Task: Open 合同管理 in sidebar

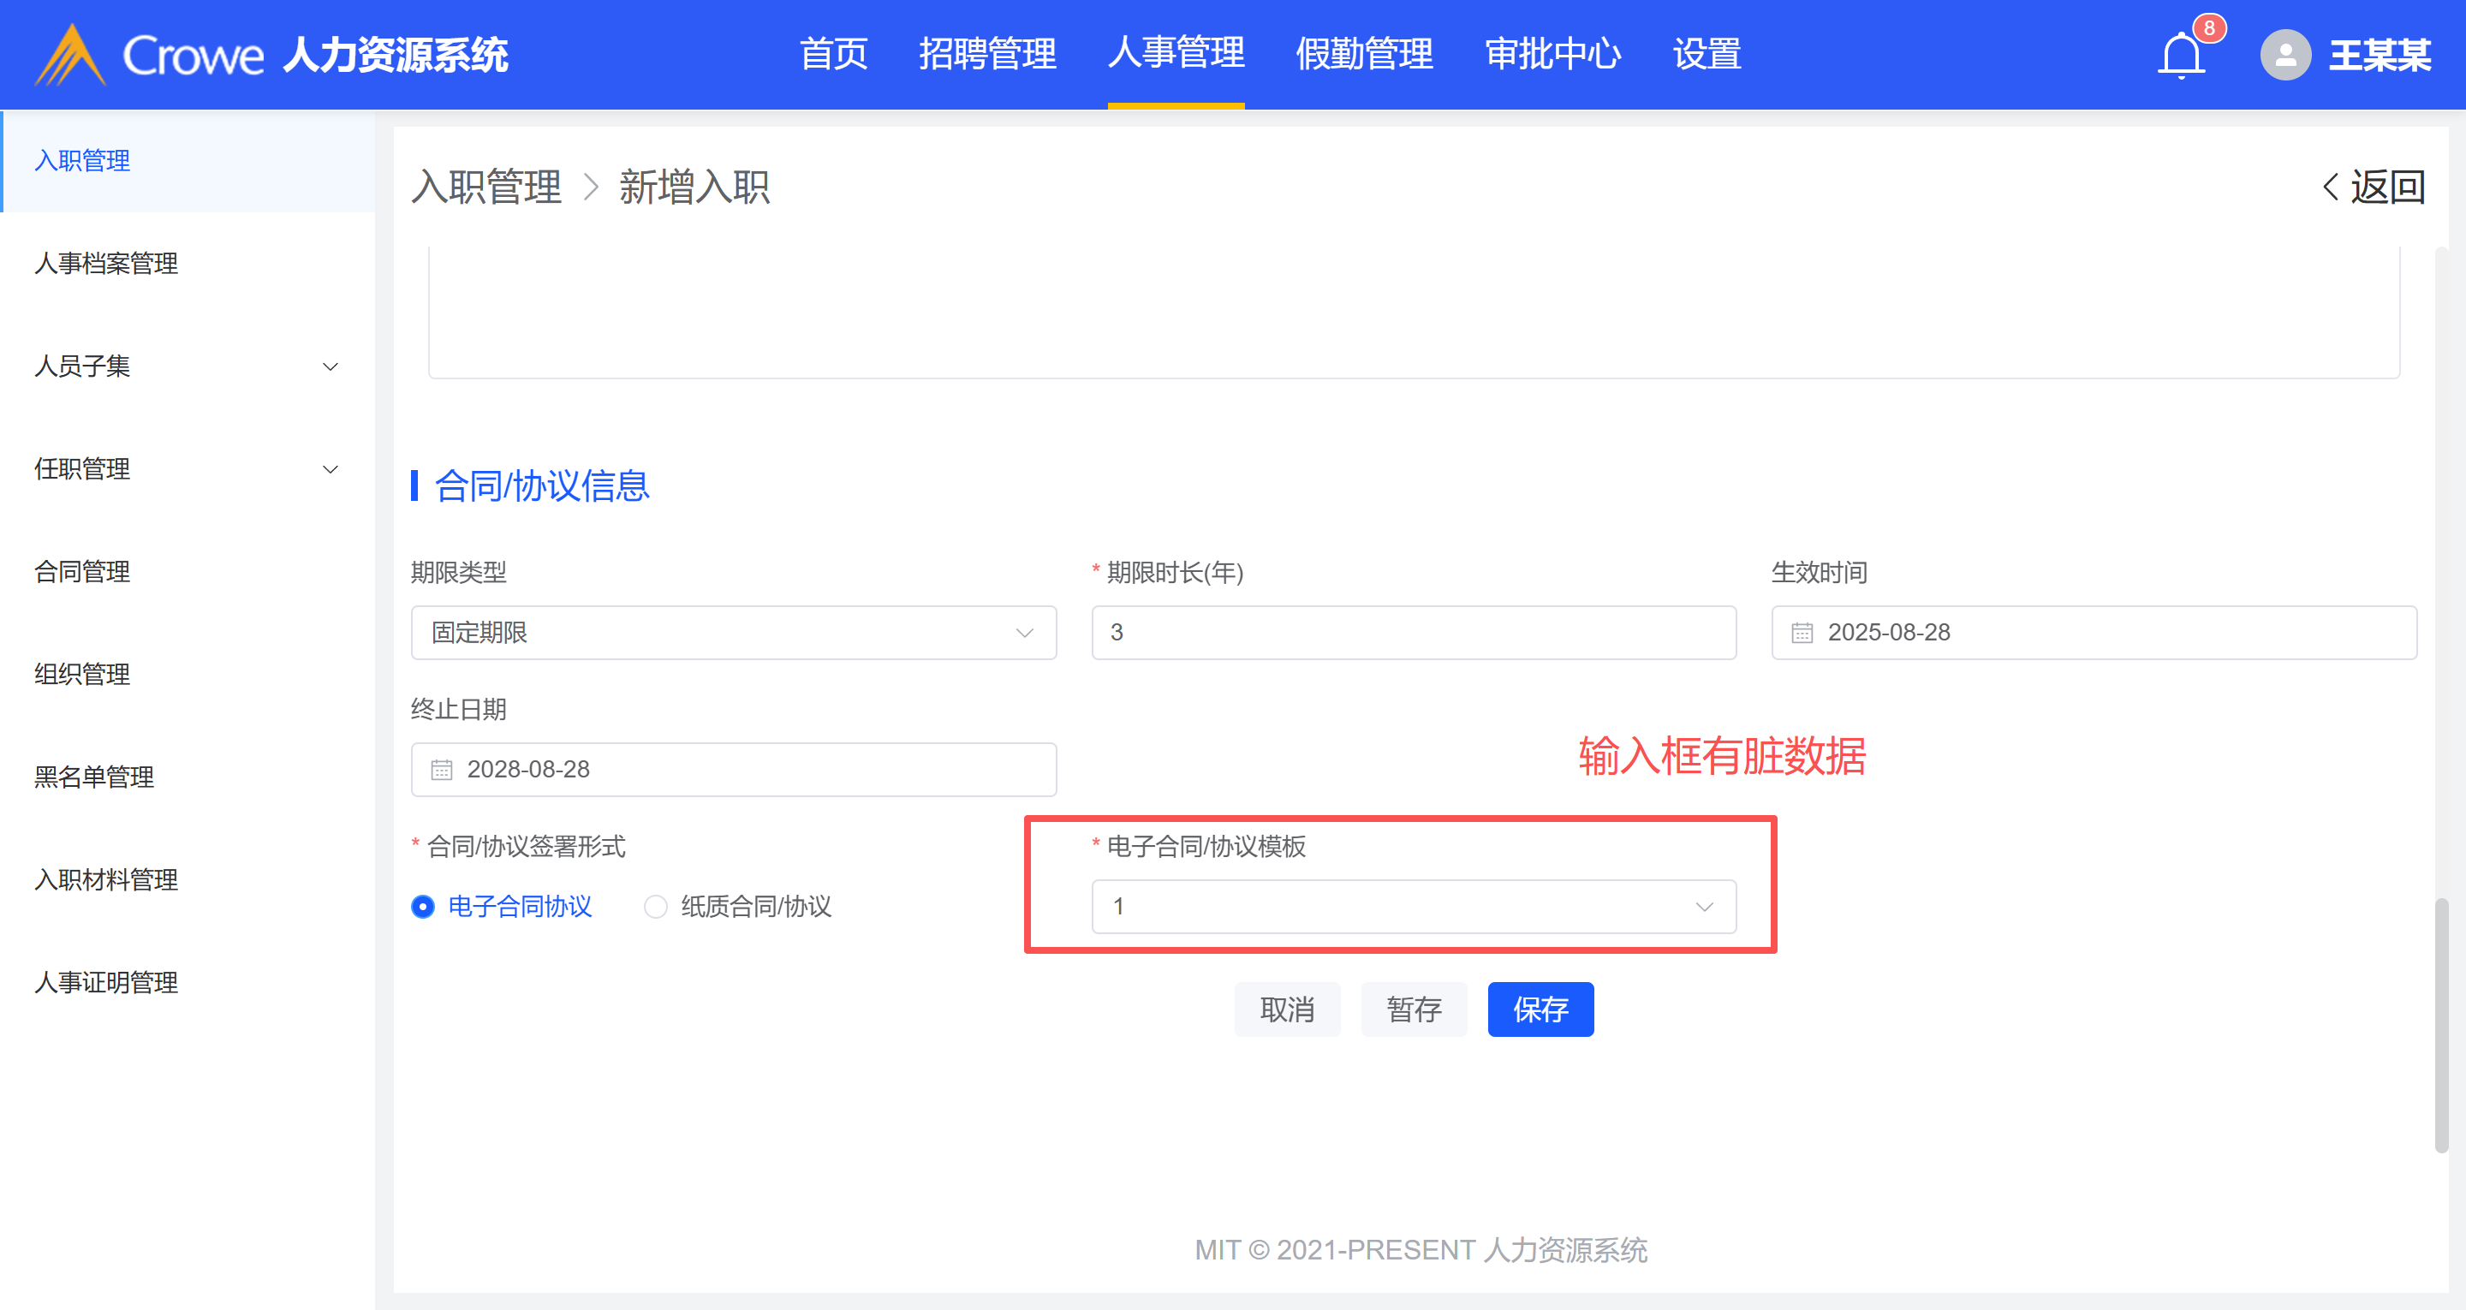Action: point(82,572)
